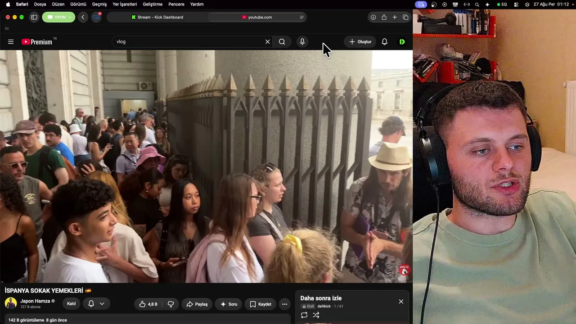Join the channel with Katıl button
576x324 pixels.
pyautogui.click(x=71, y=304)
